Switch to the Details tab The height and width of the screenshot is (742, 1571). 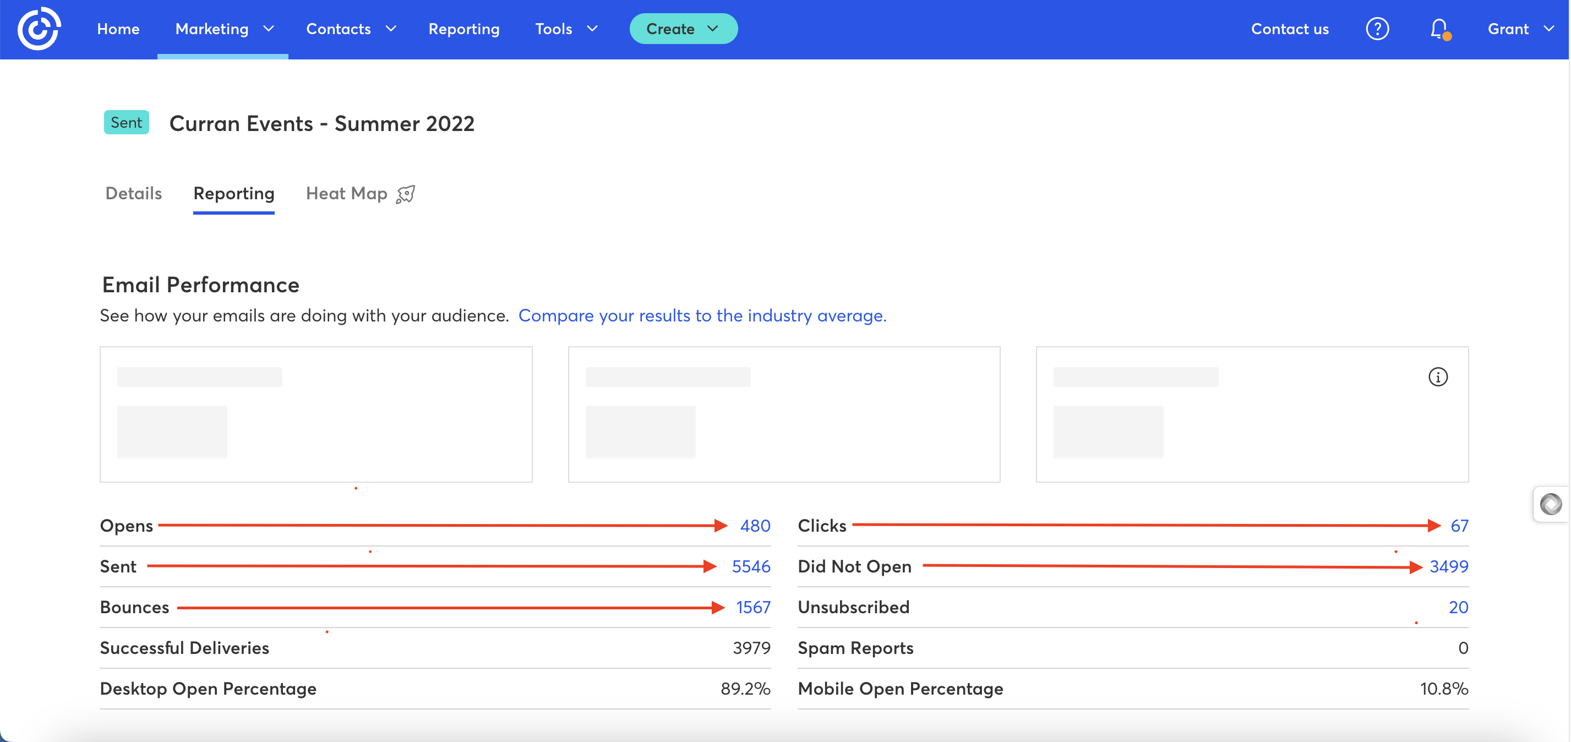point(134,193)
